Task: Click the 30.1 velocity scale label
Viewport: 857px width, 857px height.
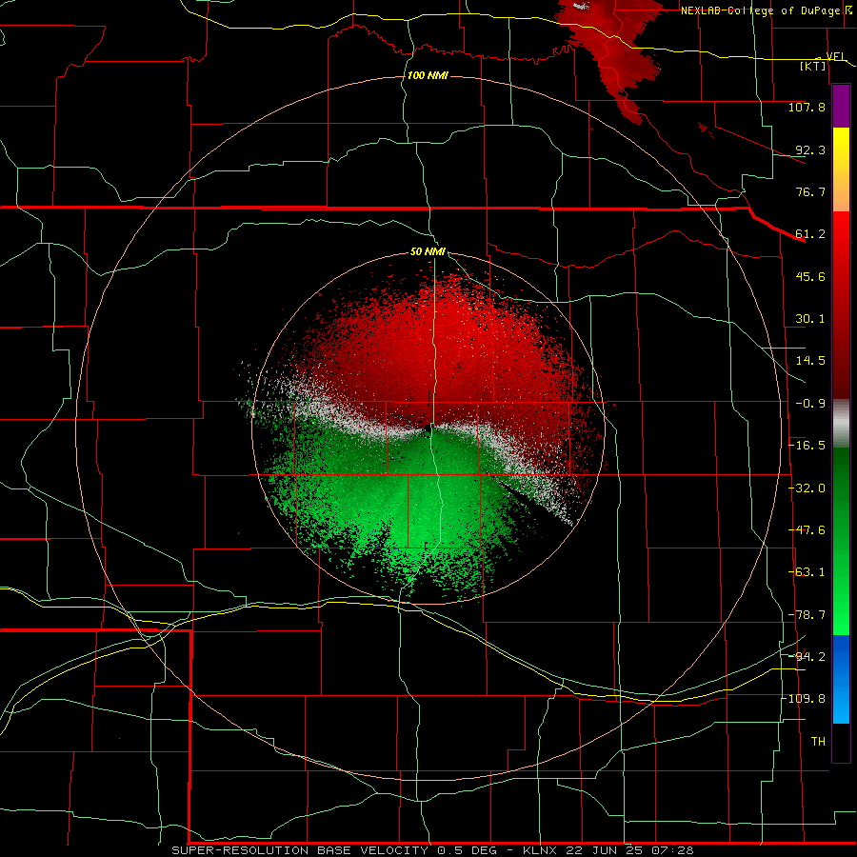Action: (809, 319)
